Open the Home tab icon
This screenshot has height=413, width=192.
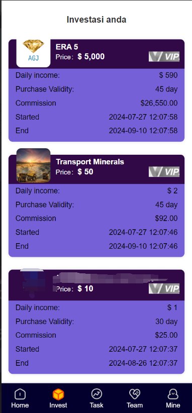pos(20,394)
